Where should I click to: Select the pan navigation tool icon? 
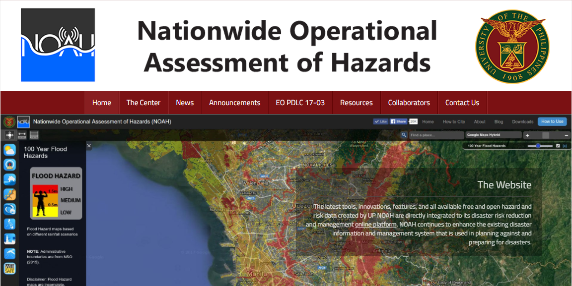click(x=9, y=135)
